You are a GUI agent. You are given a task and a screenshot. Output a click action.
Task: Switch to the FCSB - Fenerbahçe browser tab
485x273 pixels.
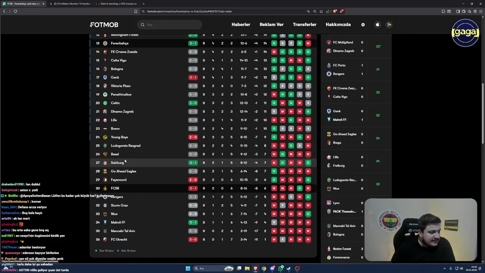(x=23, y=4)
